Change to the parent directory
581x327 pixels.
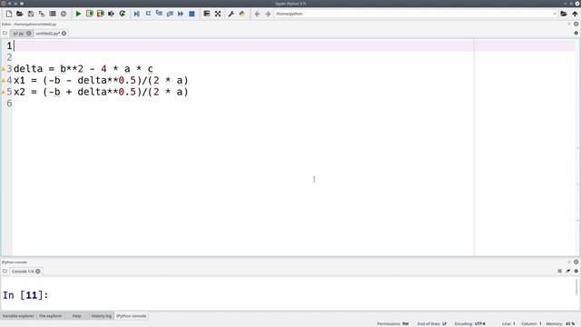(x=575, y=14)
